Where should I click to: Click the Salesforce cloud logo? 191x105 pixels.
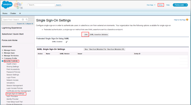tap(7, 5)
